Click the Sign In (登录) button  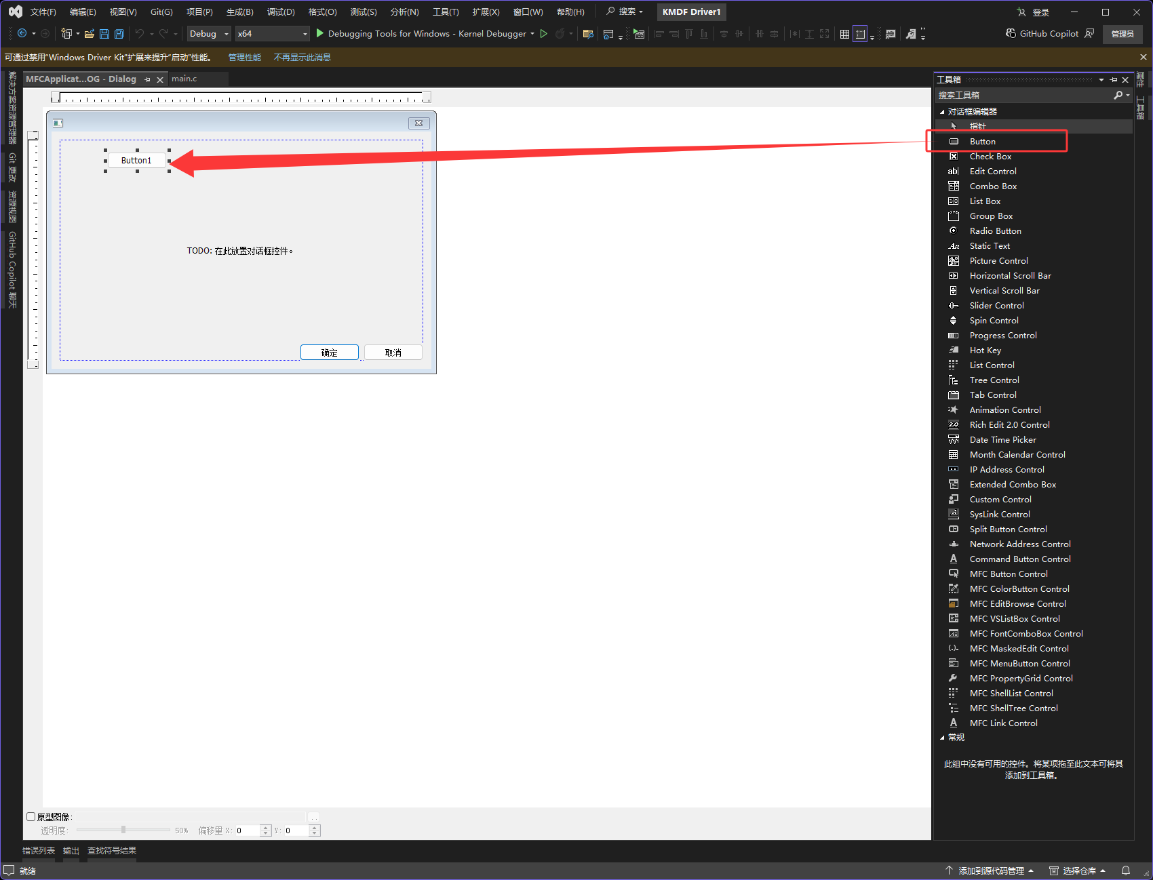(x=1034, y=12)
